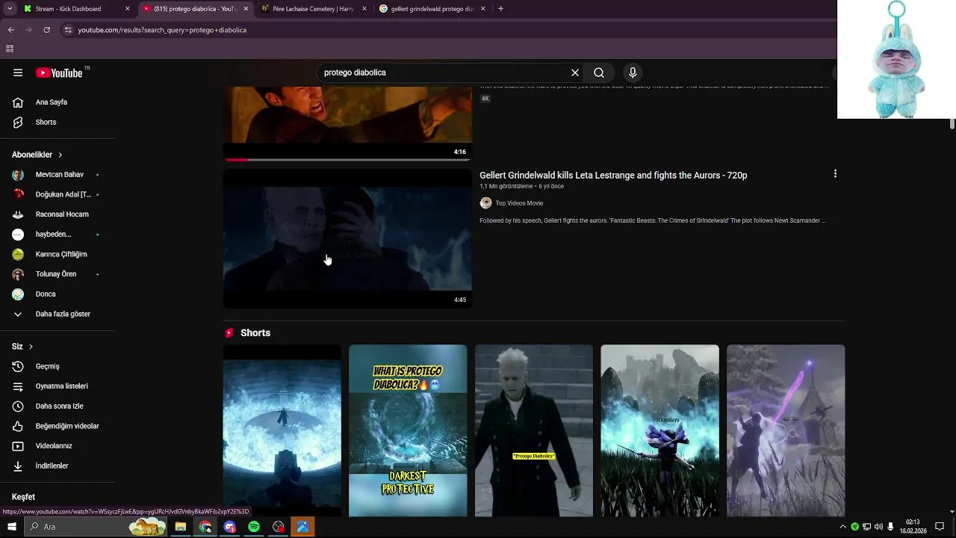Open the blue flame game character Short
This screenshot has width=956, height=538.
(x=660, y=430)
